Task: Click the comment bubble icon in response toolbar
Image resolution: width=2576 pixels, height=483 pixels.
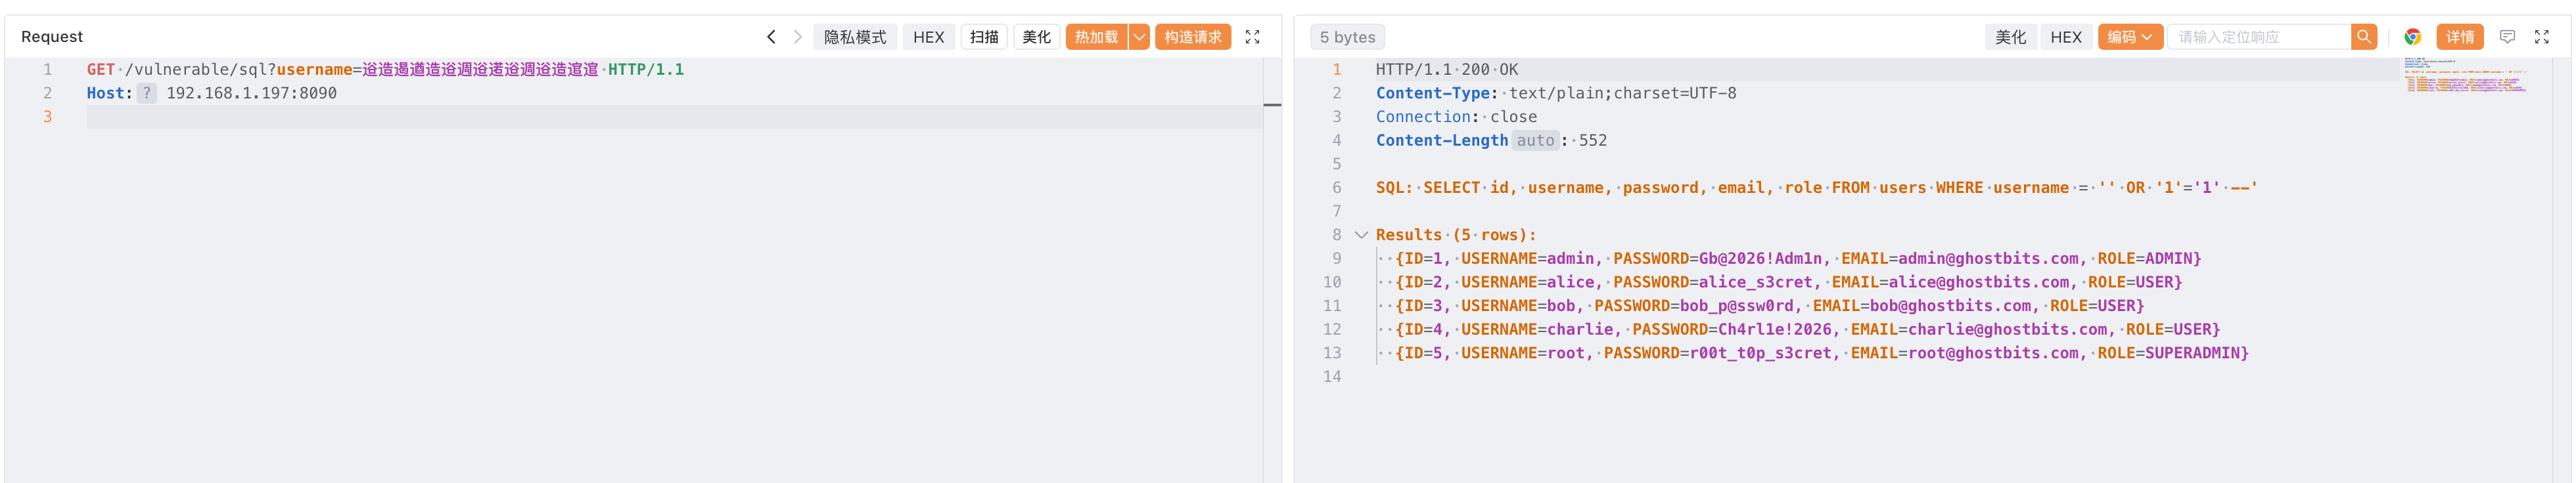Action: click(x=2507, y=37)
